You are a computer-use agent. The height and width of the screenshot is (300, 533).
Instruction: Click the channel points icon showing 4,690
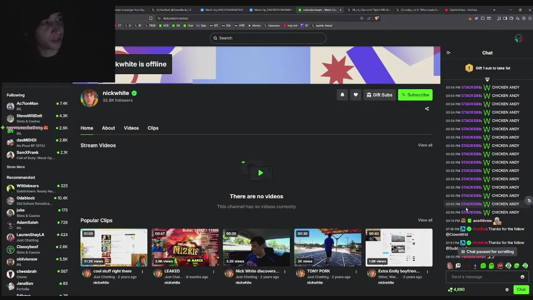pos(450,290)
